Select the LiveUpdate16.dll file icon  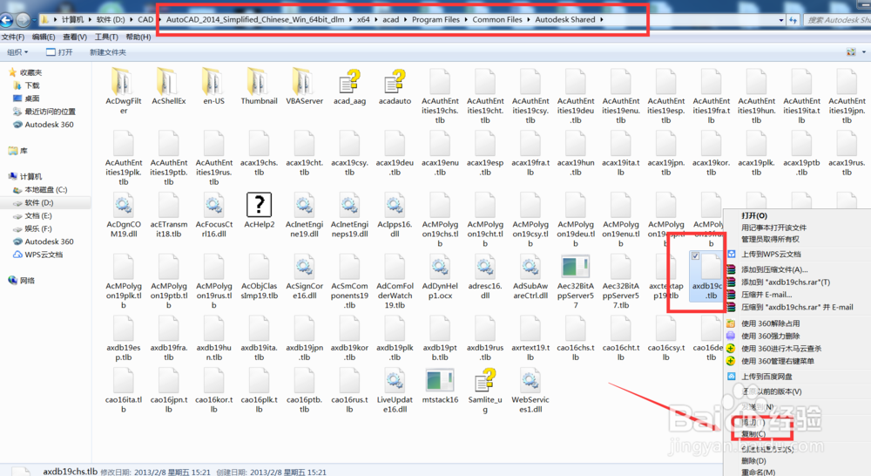coord(395,381)
